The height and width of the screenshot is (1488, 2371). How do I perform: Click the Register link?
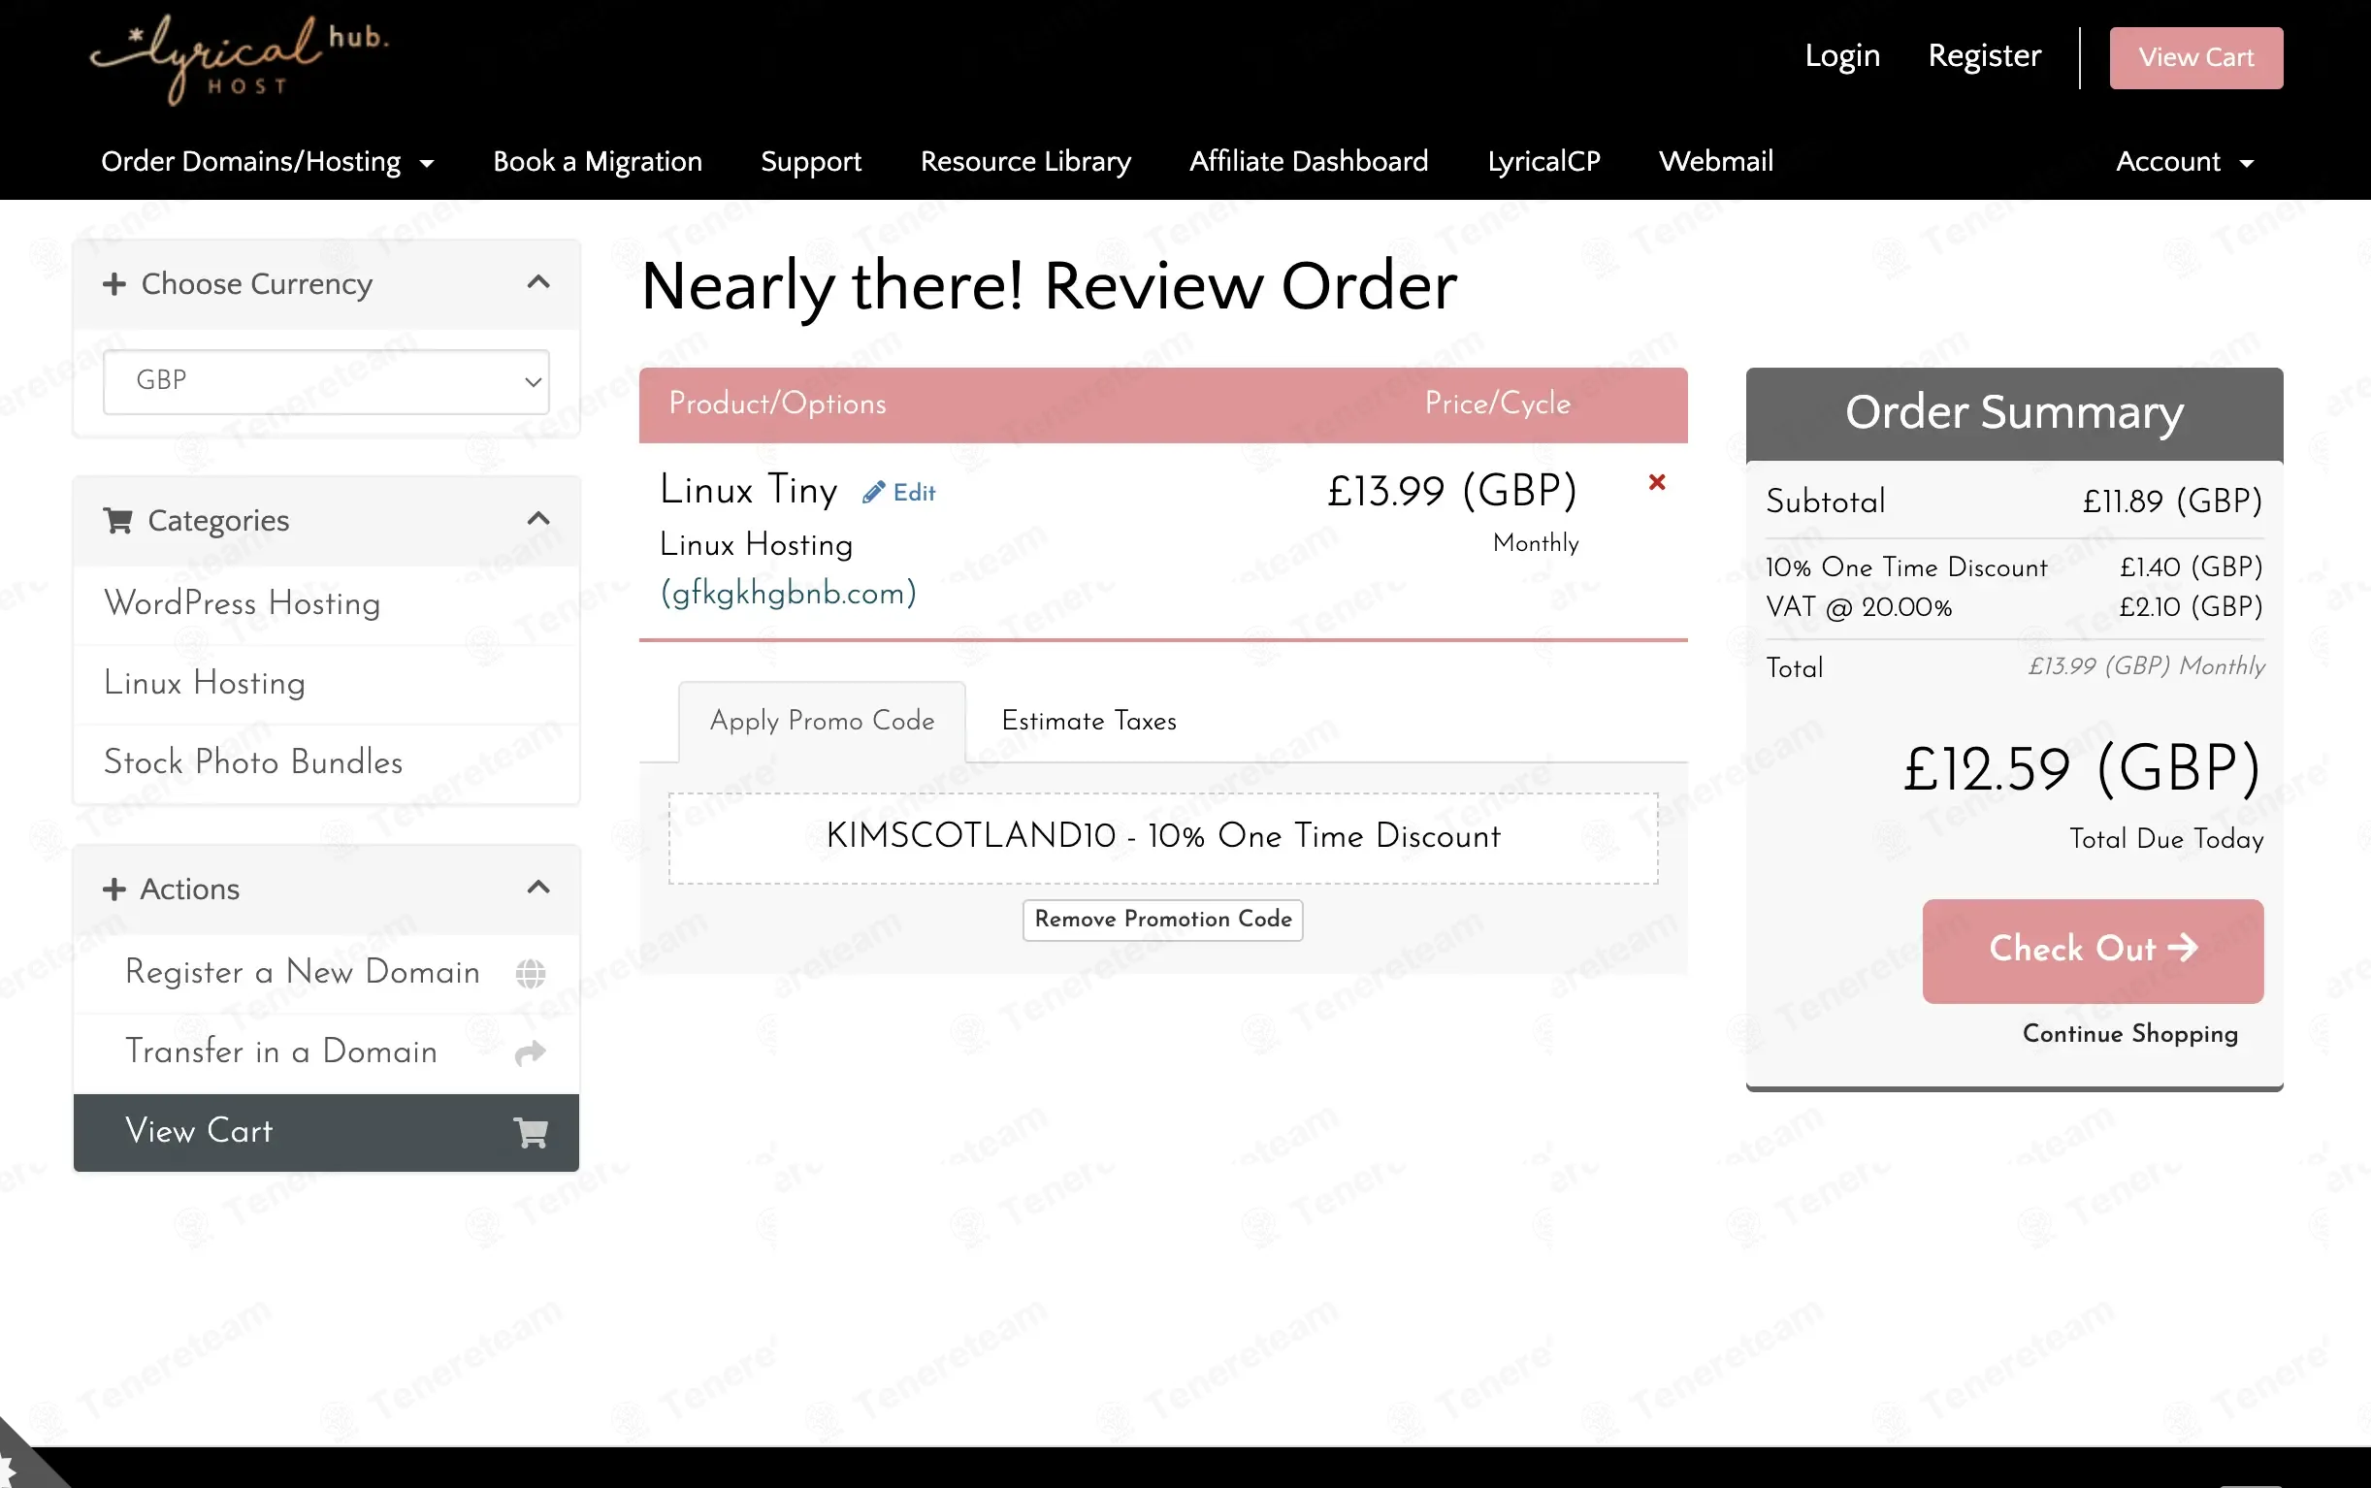(1984, 56)
